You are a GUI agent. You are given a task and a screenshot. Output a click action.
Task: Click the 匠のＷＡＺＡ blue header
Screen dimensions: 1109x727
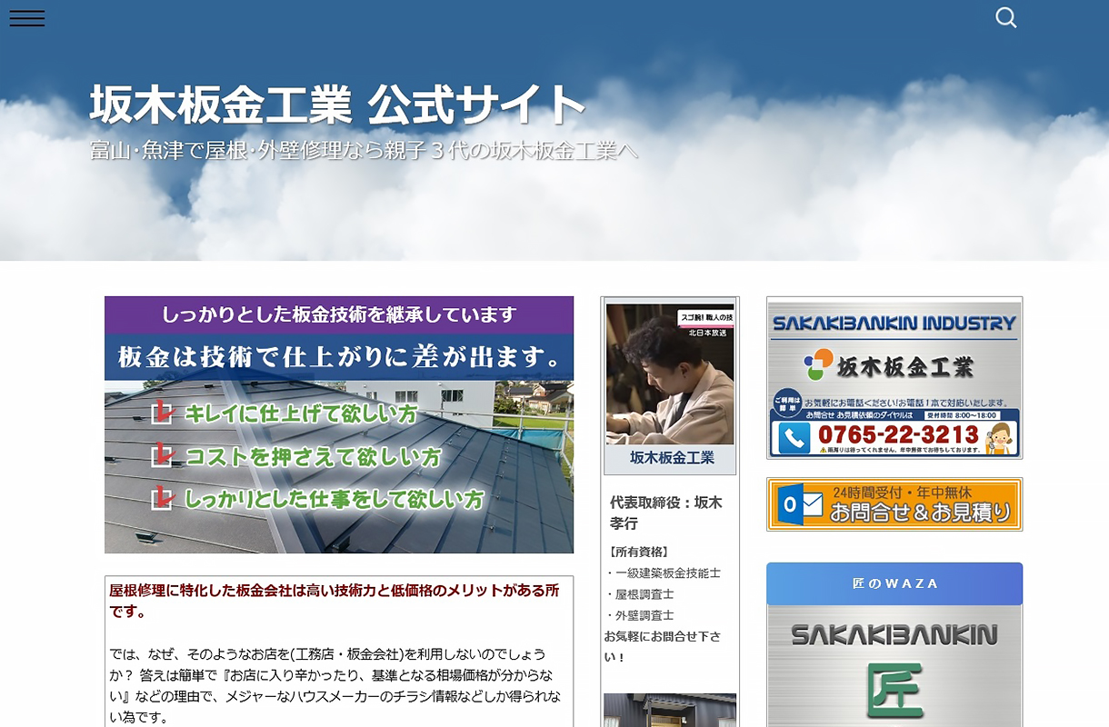(x=894, y=583)
